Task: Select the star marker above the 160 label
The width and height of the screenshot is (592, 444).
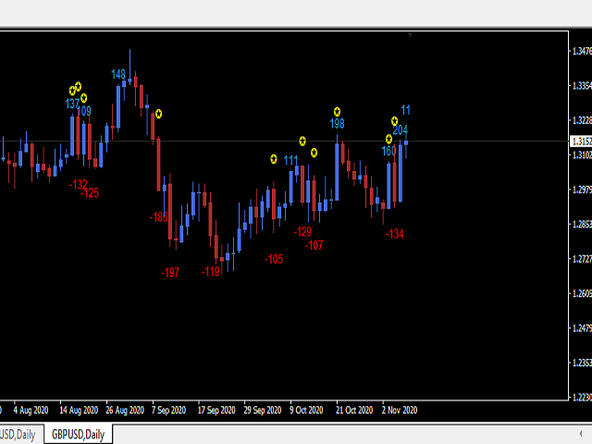Action: (x=388, y=139)
